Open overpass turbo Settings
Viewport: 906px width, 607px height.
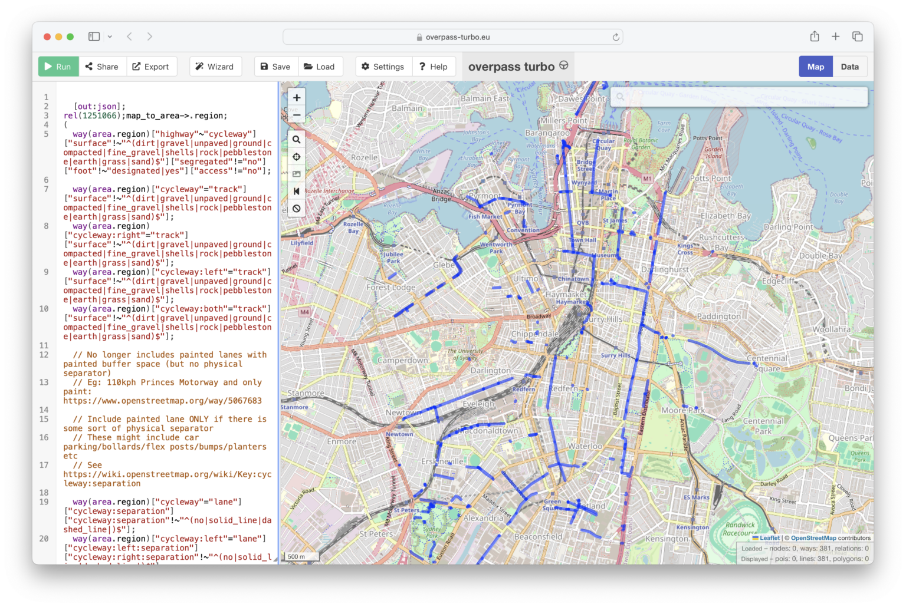click(x=383, y=67)
